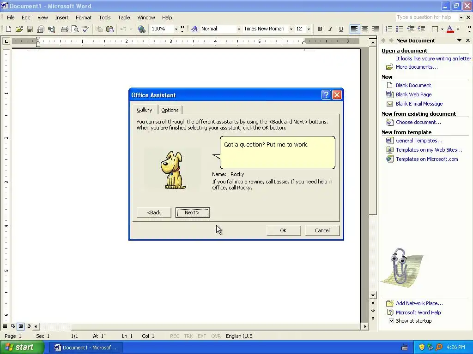Click the Outside Border icon
Screen dimensions: 473x354
[x=435, y=29]
